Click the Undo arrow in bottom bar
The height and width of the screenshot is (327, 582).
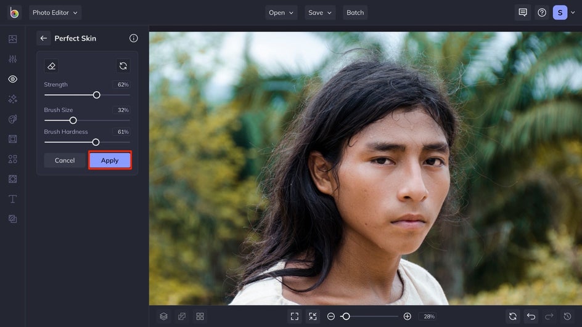(531, 316)
